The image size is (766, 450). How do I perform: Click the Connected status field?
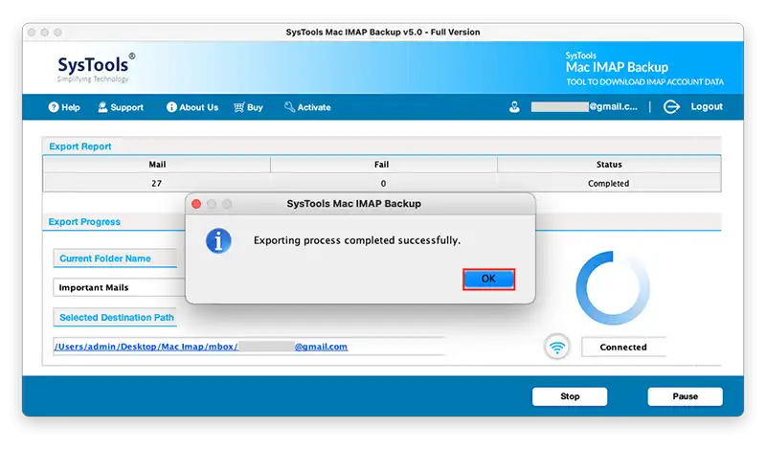pos(623,347)
